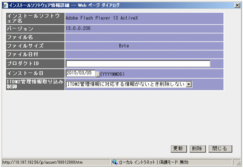The image size is (243, 168).
Task: Click 保護モード: 無効 status text
Action: pyautogui.click(x=174, y=162)
